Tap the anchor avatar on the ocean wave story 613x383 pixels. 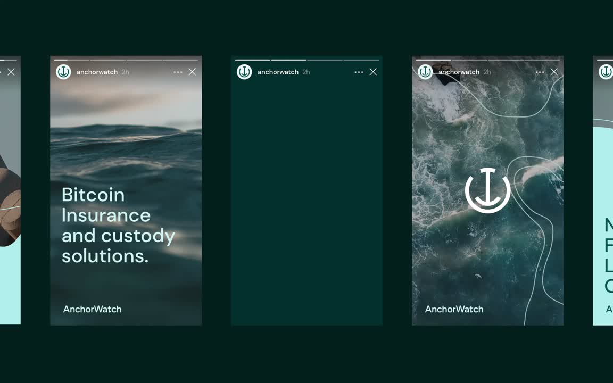(x=425, y=71)
